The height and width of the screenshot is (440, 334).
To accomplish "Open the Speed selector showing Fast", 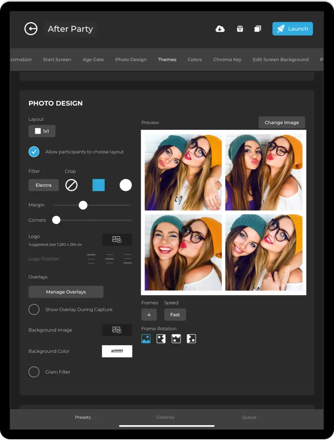I will [x=175, y=314].
